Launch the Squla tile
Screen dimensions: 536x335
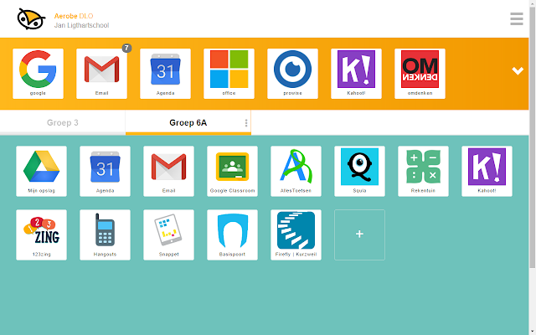[x=359, y=171]
